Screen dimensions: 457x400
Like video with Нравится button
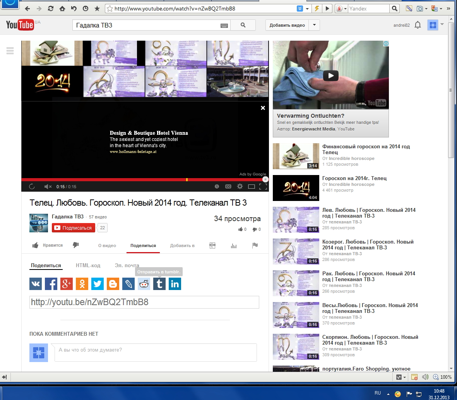point(48,245)
